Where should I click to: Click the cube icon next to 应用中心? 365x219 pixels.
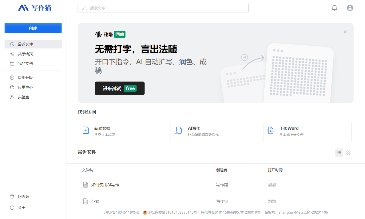tap(12, 87)
